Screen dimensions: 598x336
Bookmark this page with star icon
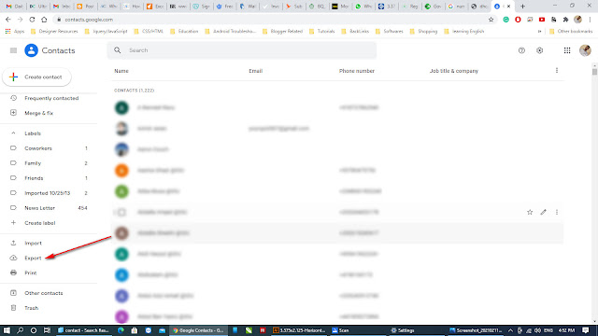click(x=491, y=20)
